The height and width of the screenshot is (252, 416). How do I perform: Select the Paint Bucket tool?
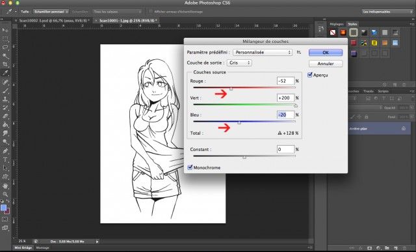pyautogui.click(x=5, y=124)
